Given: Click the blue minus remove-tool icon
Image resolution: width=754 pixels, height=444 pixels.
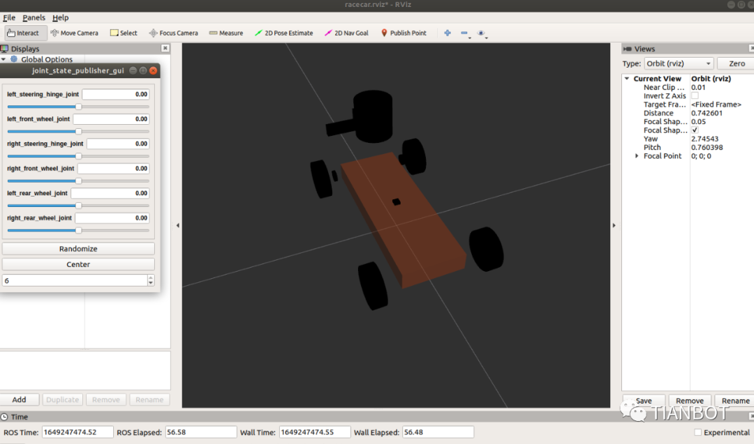Looking at the screenshot, I should point(464,33).
